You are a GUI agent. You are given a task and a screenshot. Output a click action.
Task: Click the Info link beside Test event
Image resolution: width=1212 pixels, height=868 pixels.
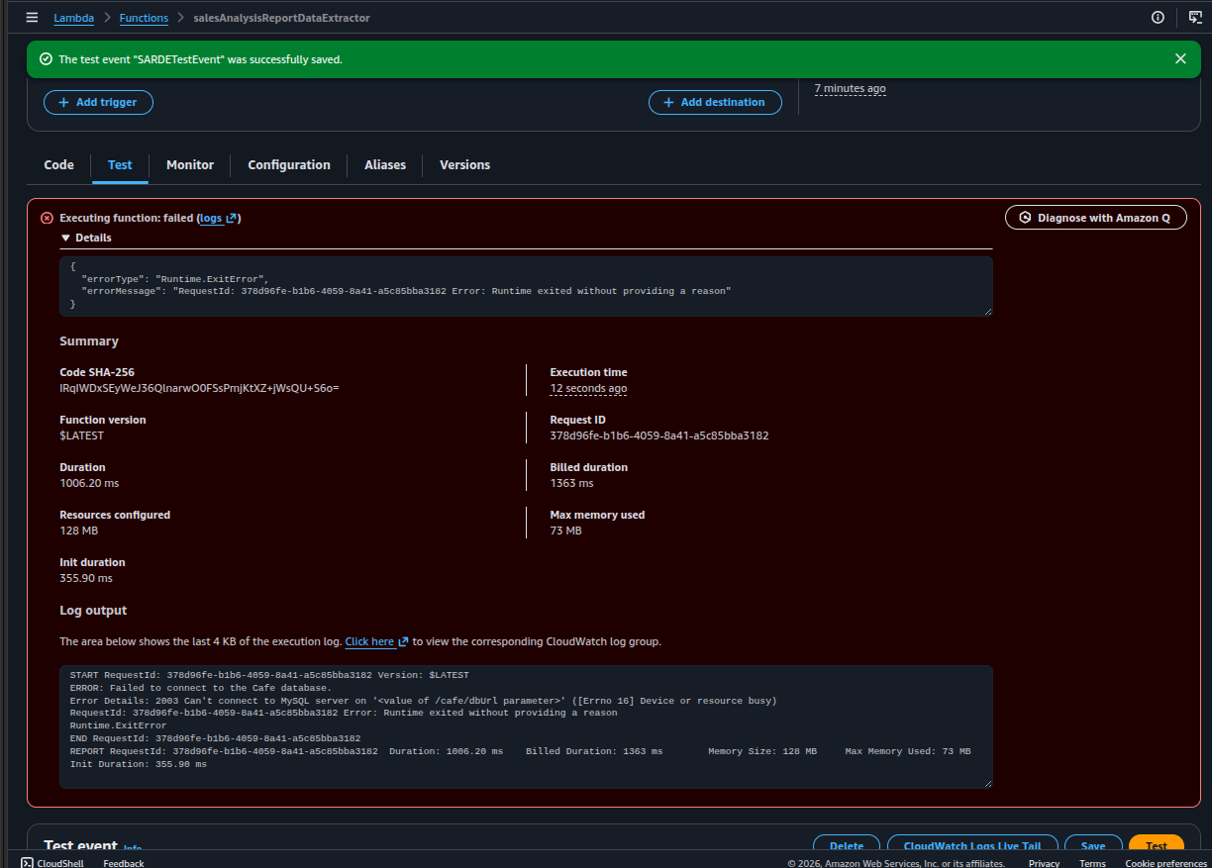click(x=133, y=848)
